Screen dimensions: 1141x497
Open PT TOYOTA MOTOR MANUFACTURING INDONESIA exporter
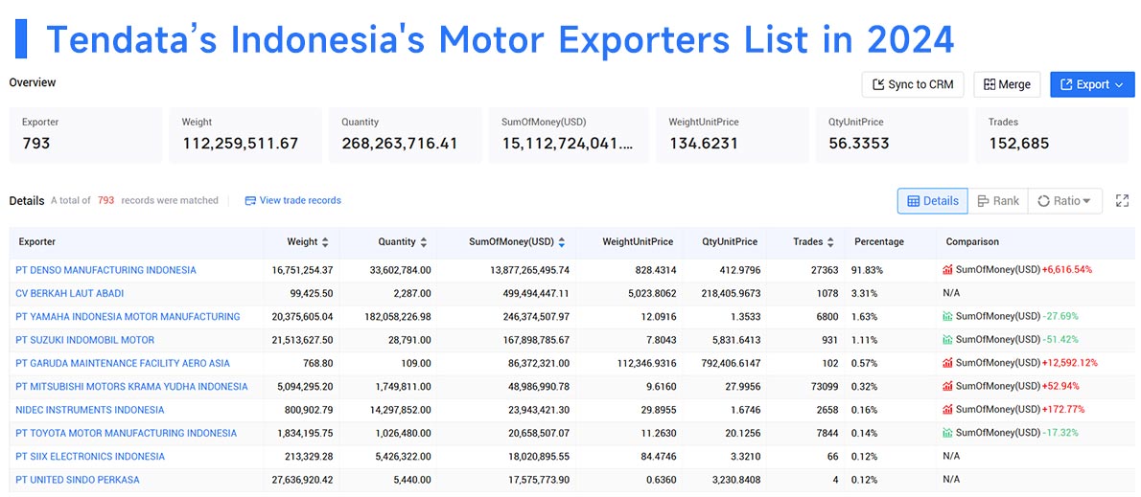(126, 432)
